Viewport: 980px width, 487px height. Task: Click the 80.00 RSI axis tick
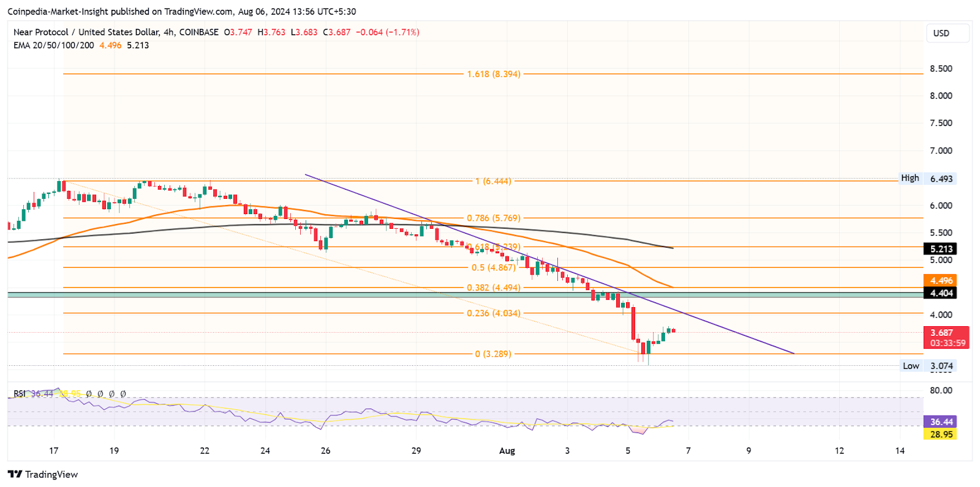pyautogui.click(x=941, y=390)
